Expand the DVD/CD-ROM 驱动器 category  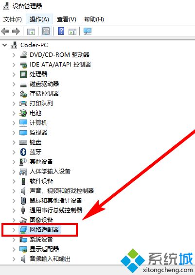click(14, 55)
